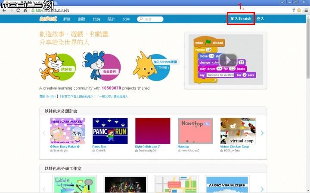Open Dear Diary Maker project thumbnail
This screenshot has height=193, width=310.
[x=68, y=131]
